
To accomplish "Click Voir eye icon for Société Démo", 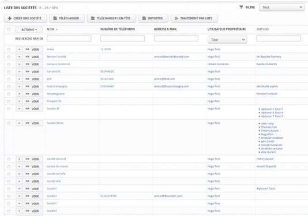I will 27,123.
